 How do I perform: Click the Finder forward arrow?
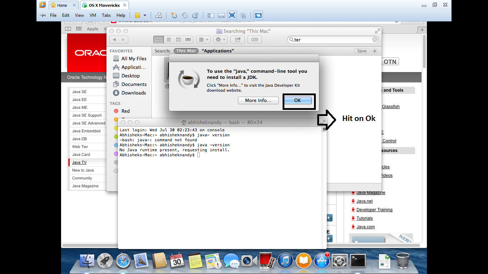point(123,40)
